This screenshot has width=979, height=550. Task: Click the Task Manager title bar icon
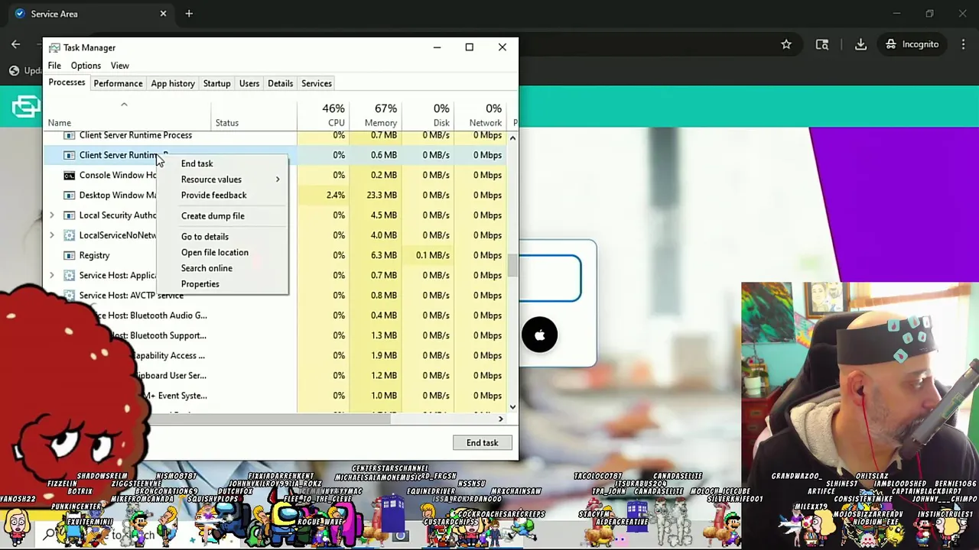(x=54, y=47)
